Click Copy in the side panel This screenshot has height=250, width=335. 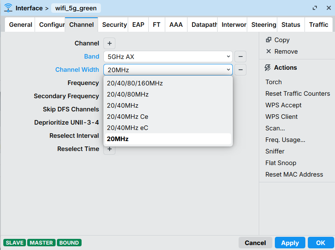click(x=282, y=40)
